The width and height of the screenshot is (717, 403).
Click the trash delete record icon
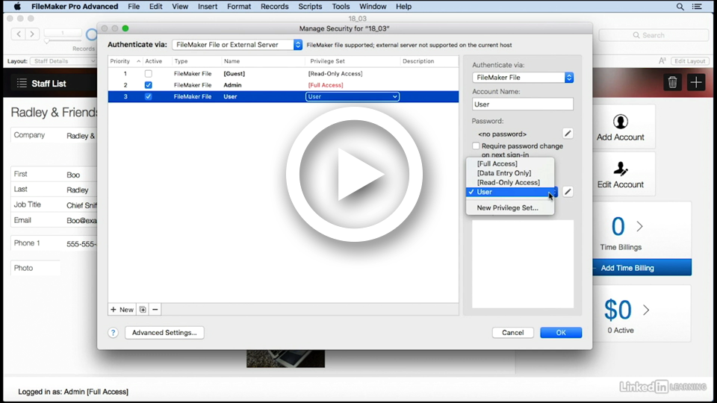coord(672,83)
